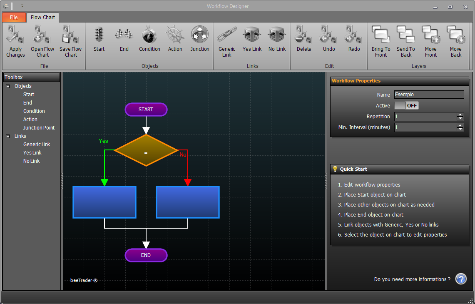Screen dimensions: 475x304
Task: Click the Name field containing Esempio
Action: click(x=428, y=95)
